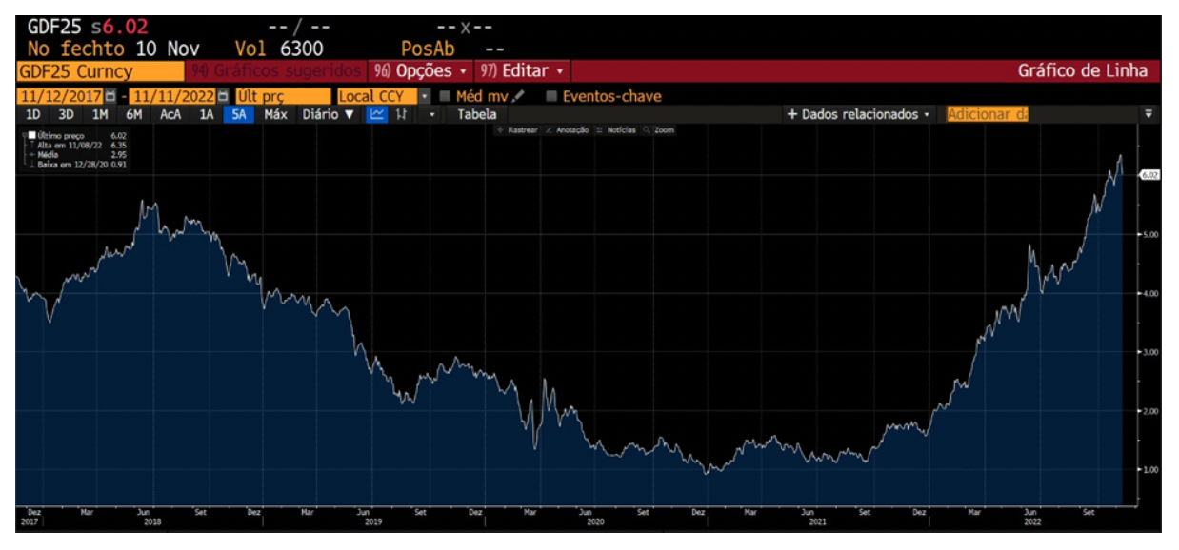Click Alta em 11/08/22 legend row
1179x550 pixels.
[81, 145]
